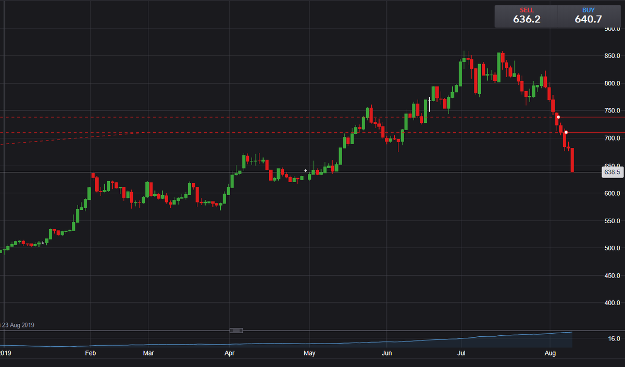Click the BUY button showing 640.7
Image resolution: width=625 pixels, height=367 pixels.
tap(589, 16)
